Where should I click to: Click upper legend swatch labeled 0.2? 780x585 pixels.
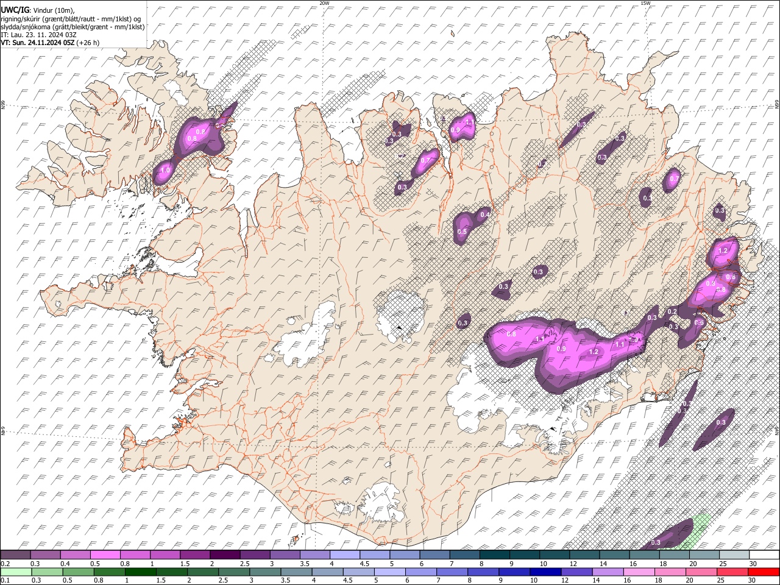tap(16, 555)
